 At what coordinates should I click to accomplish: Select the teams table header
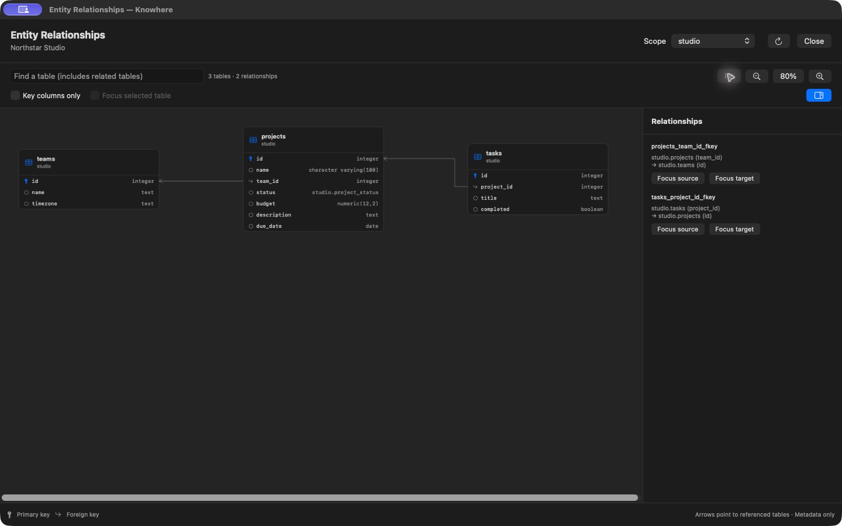89,162
